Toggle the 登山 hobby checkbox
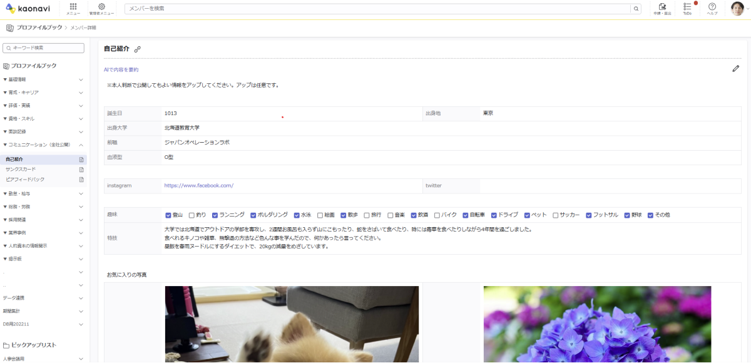 coord(168,215)
